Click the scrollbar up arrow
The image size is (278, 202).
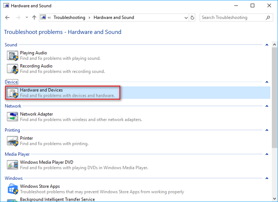(274, 45)
